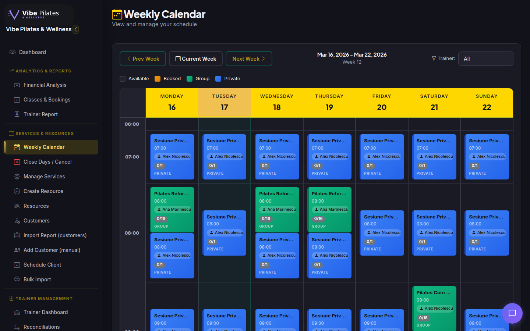The height and width of the screenshot is (331, 530).
Task: Click the 0/16 badge on Saturday's Pilates Core
Action: coord(423,318)
